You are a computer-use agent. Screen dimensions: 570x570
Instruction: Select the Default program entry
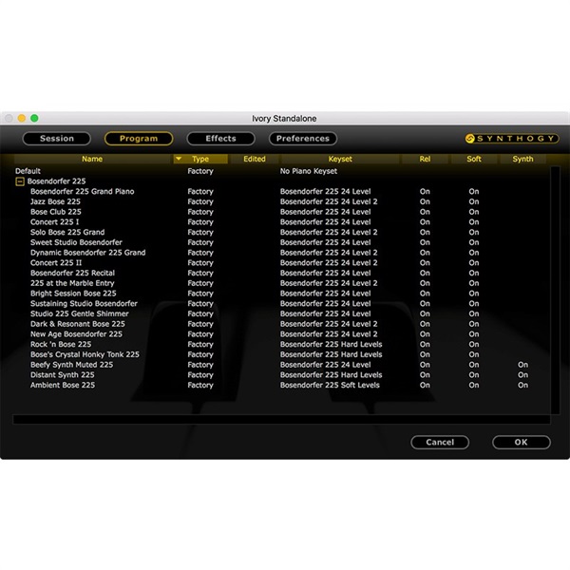pyautogui.click(x=28, y=171)
